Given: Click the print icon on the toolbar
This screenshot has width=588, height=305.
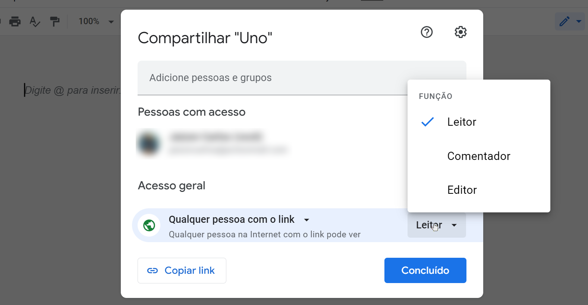Looking at the screenshot, I should click(15, 21).
